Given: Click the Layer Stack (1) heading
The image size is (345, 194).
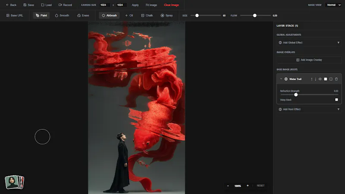Looking at the screenshot, I should [287, 26].
